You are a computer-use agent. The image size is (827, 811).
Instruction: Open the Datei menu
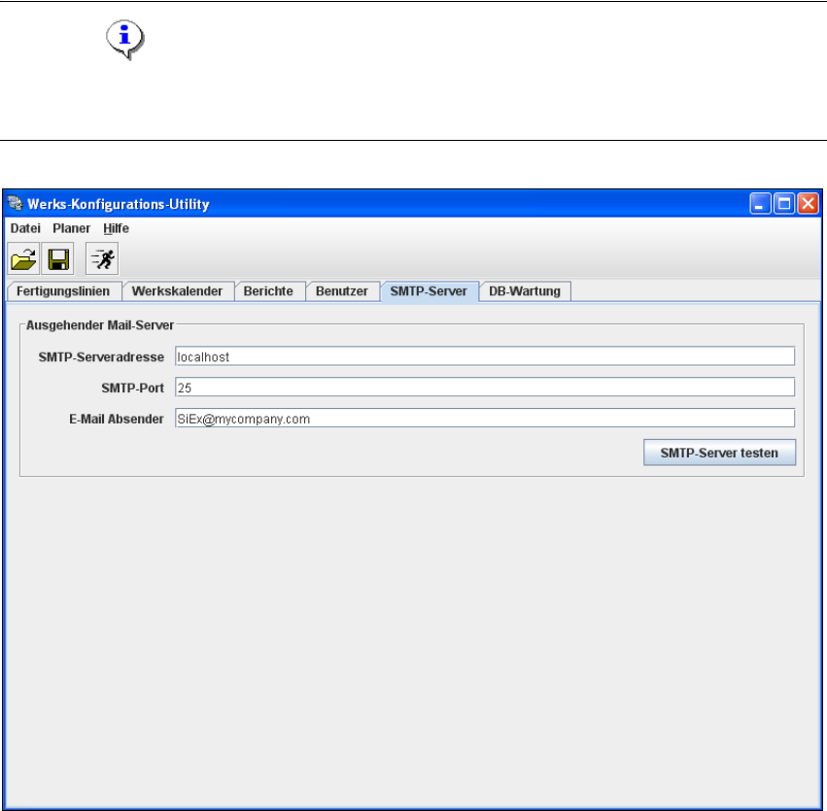25,228
